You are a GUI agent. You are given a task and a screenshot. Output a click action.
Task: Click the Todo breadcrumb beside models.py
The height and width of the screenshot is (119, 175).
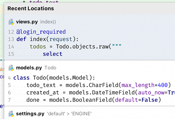(x=50, y=68)
